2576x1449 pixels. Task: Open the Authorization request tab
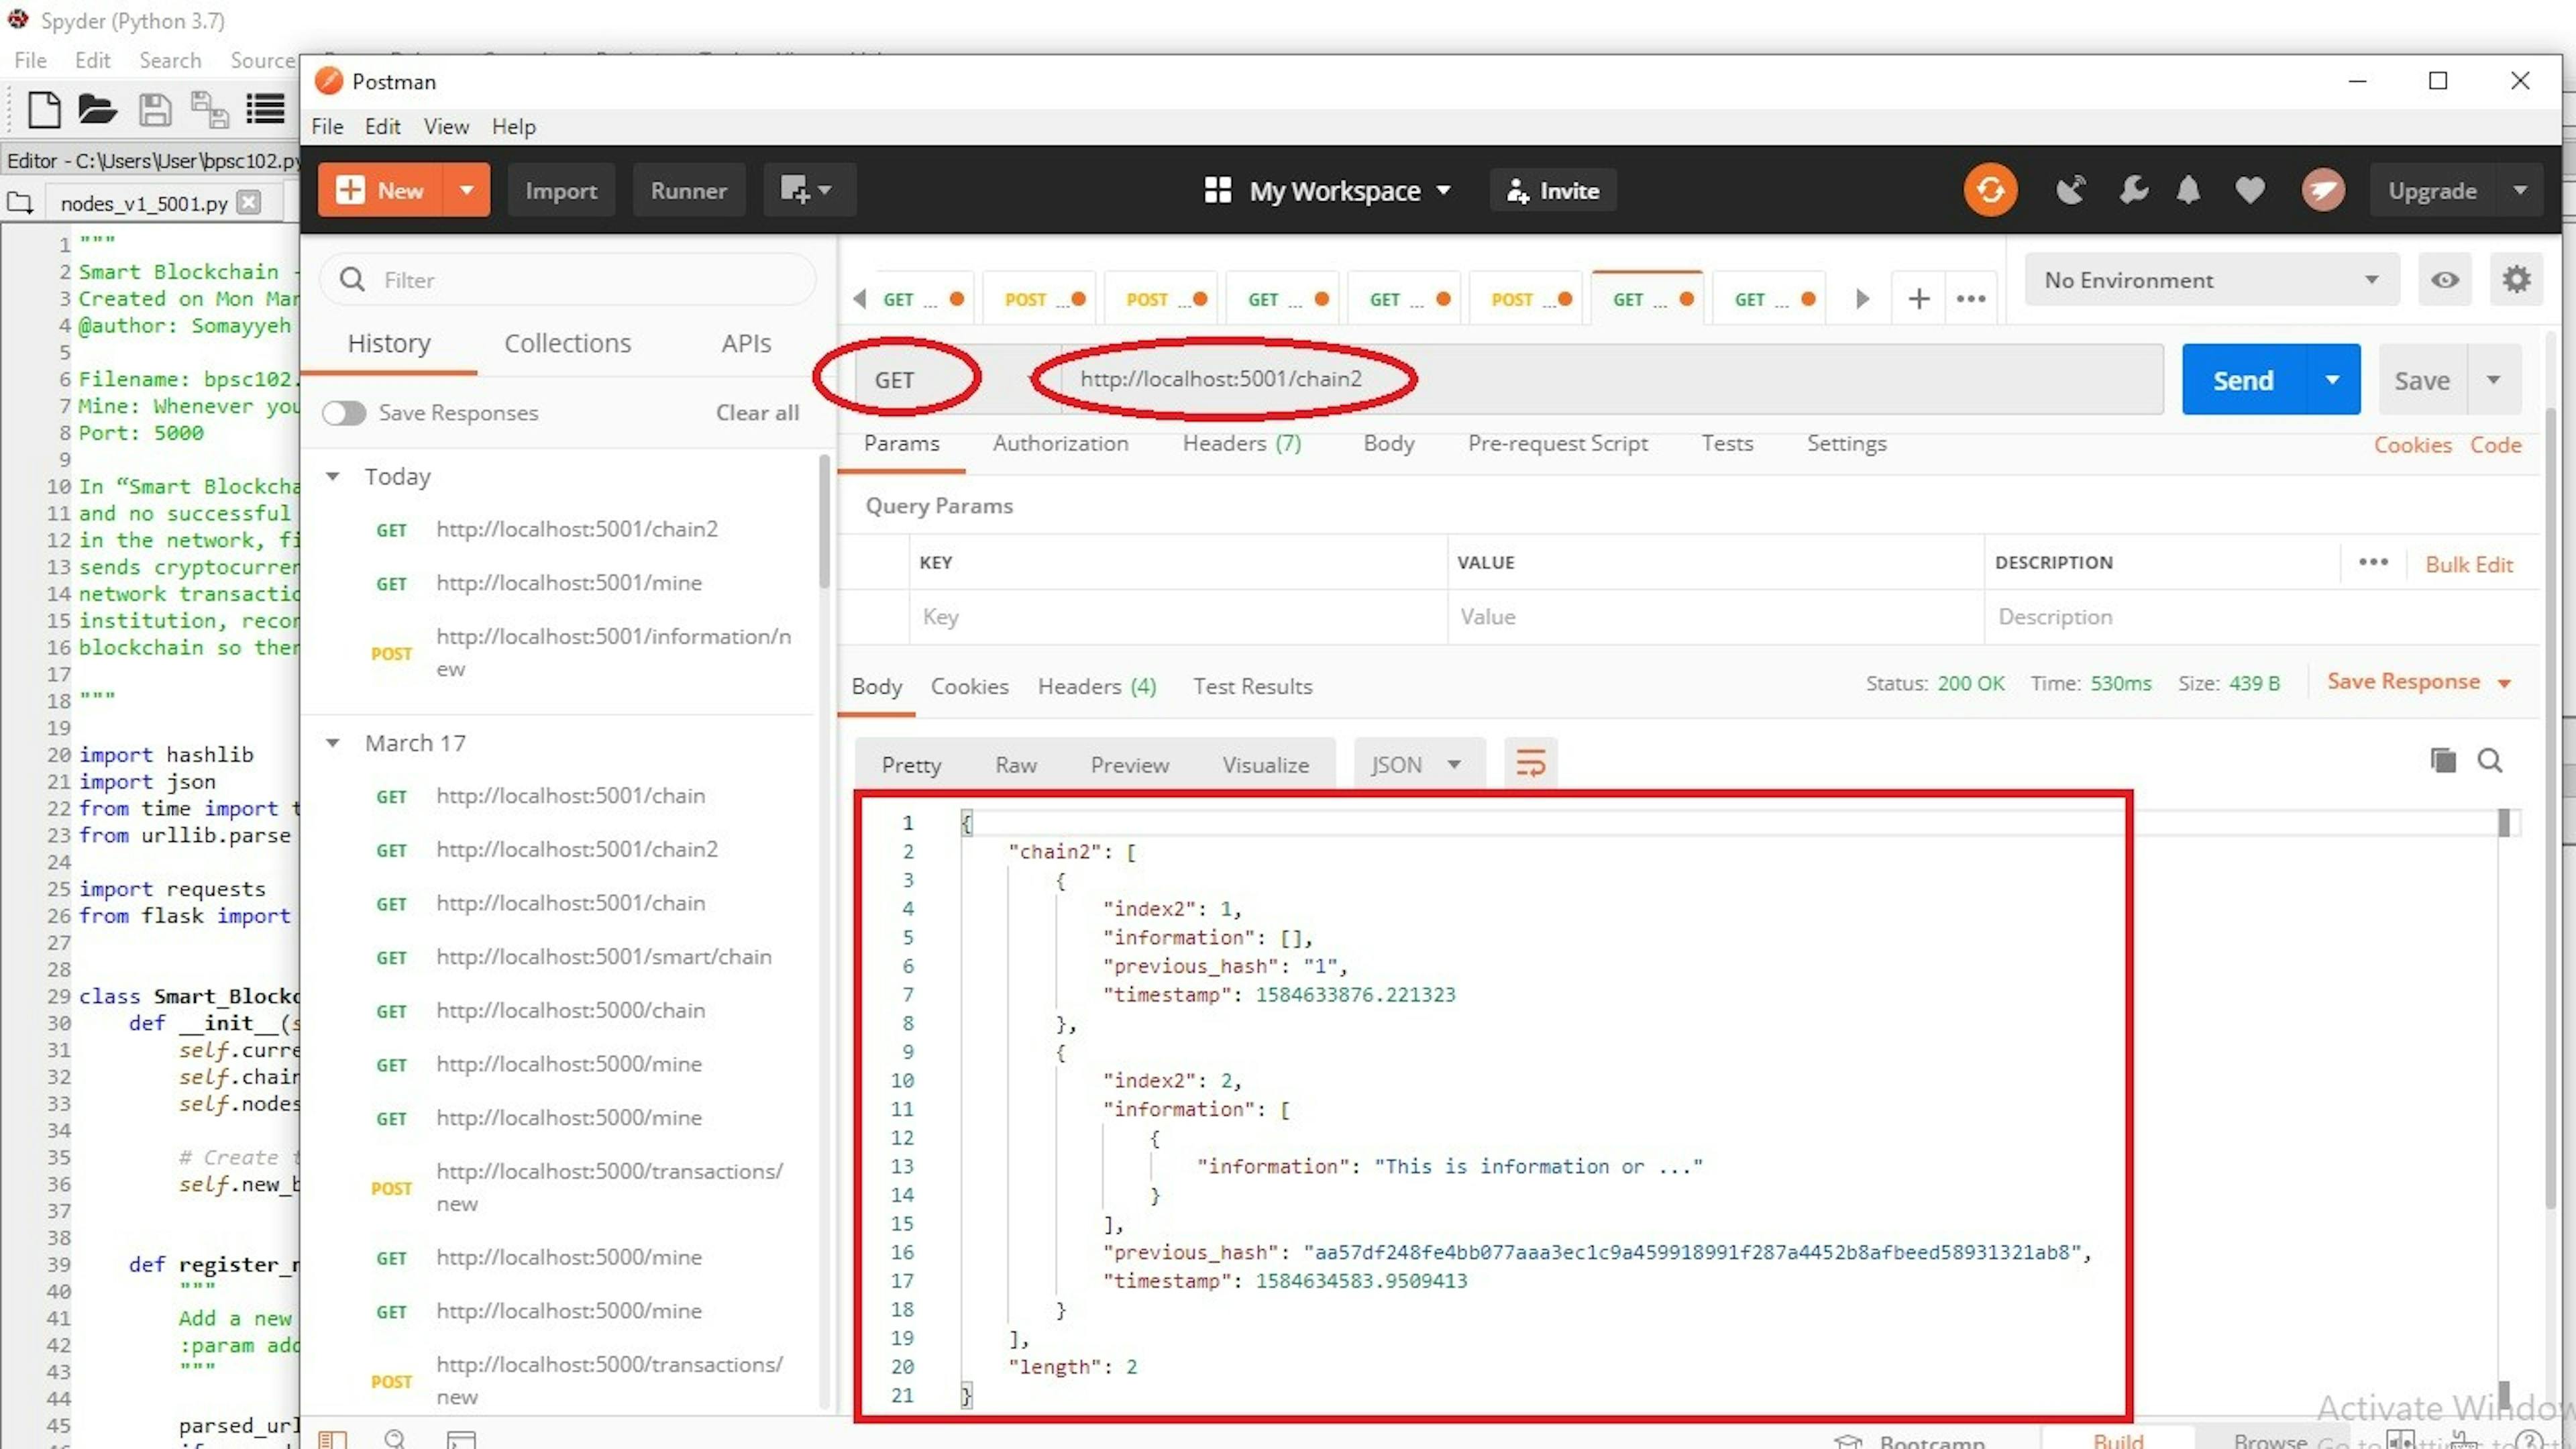click(1060, 443)
